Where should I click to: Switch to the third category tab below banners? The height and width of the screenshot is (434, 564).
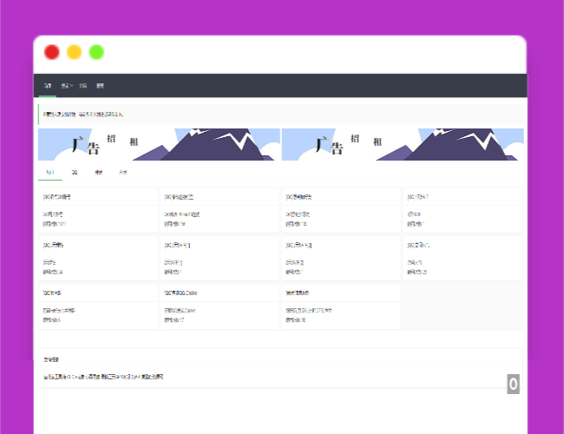(98, 173)
